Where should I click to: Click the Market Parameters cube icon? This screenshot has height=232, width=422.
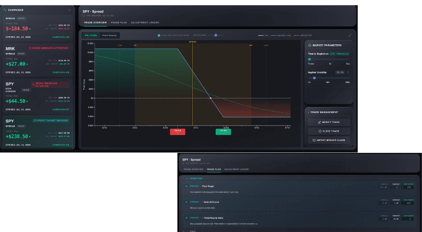click(x=309, y=45)
